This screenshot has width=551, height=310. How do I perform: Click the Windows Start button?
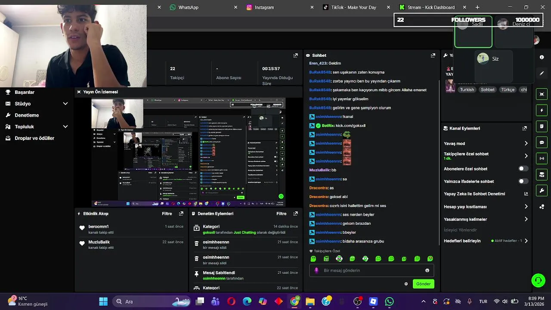pyautogui.click(x=103, y=301)
